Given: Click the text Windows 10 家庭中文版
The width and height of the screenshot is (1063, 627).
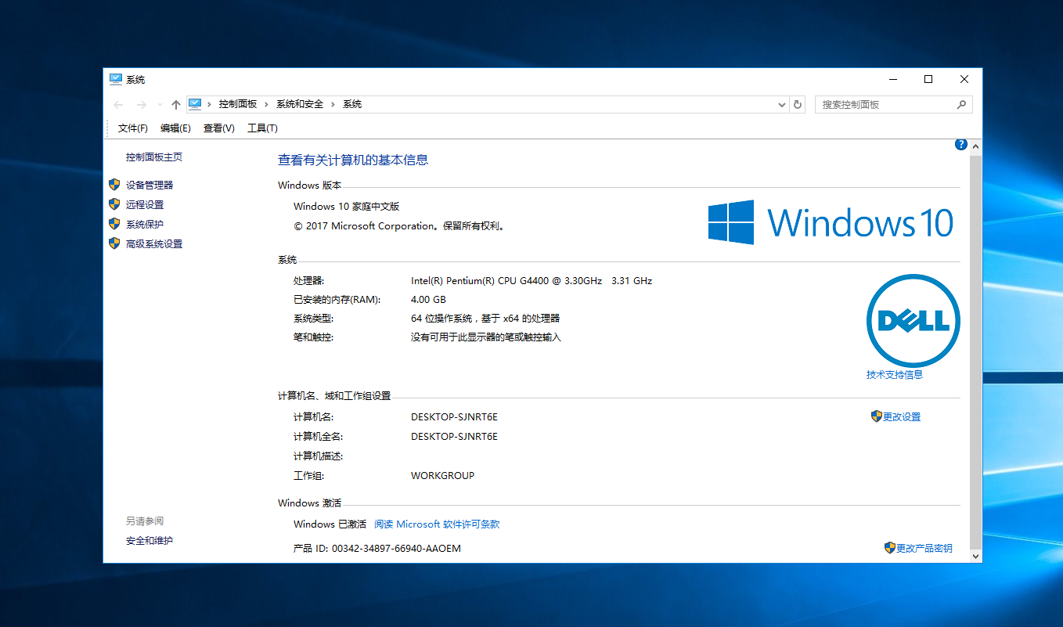Looking at the screenshot, I should click(x=346, y=207).
